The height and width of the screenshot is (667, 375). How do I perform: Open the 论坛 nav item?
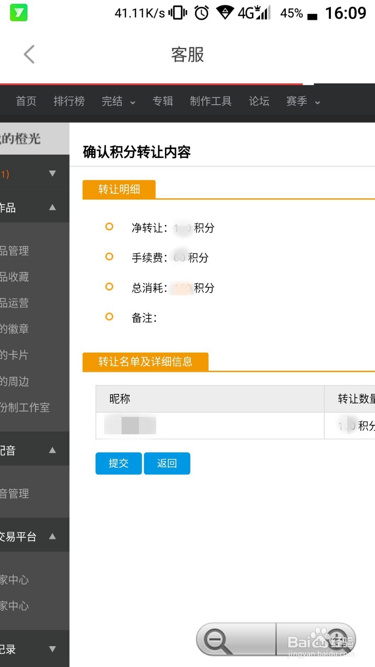(x=259, y=101)
